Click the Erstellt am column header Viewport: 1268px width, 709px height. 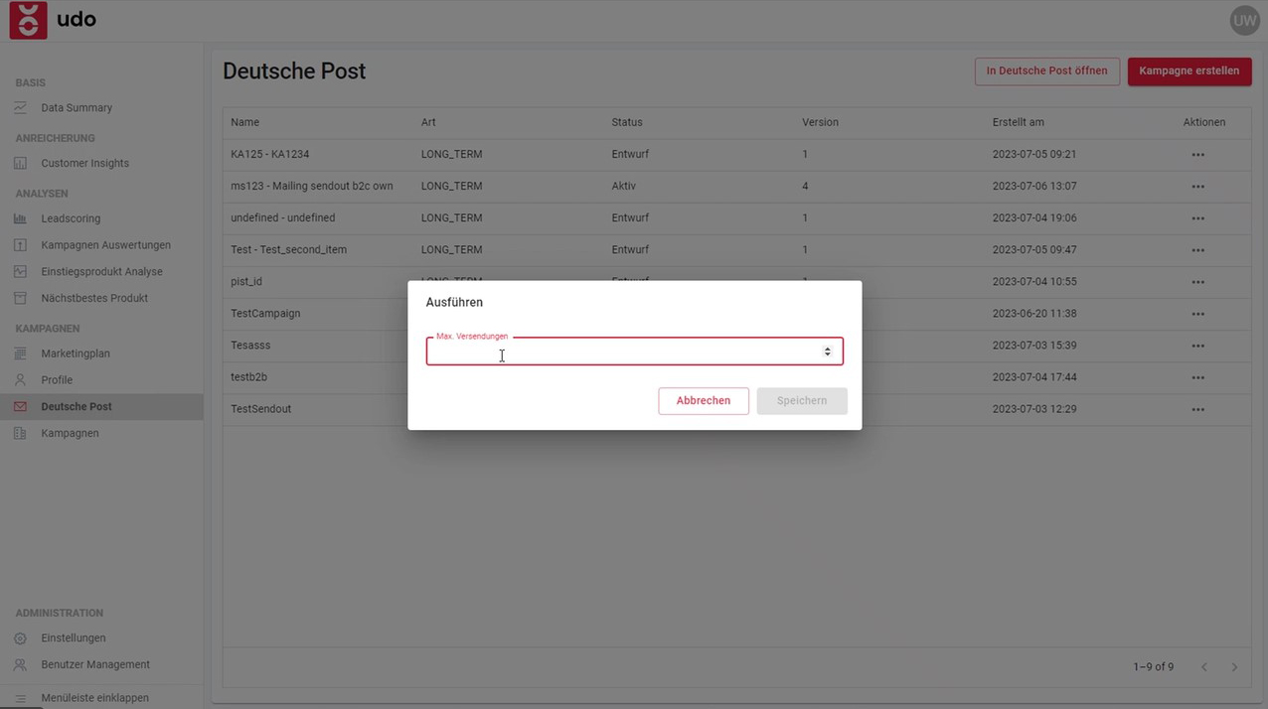1019,122
